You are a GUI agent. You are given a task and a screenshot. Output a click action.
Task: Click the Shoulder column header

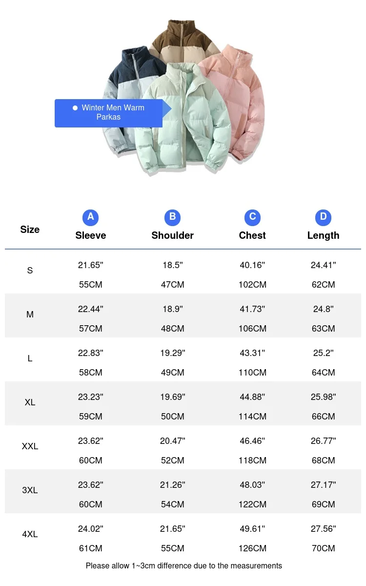(172, 235)
